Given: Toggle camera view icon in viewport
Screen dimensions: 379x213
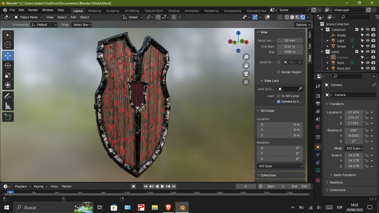Looking at the screenshot, I should (246, 74).
